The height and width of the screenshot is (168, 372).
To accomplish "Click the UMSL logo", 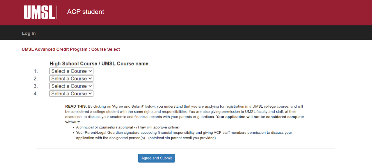I will [40, 12].
